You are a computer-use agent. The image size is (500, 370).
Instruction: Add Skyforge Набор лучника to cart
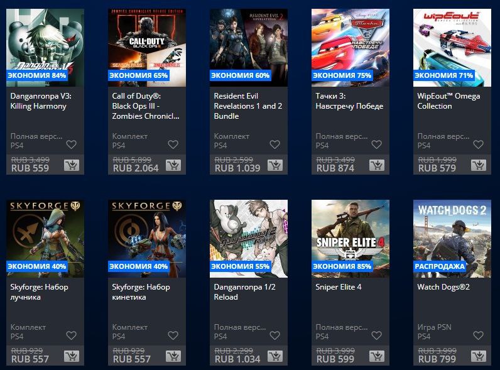(72, 356)
